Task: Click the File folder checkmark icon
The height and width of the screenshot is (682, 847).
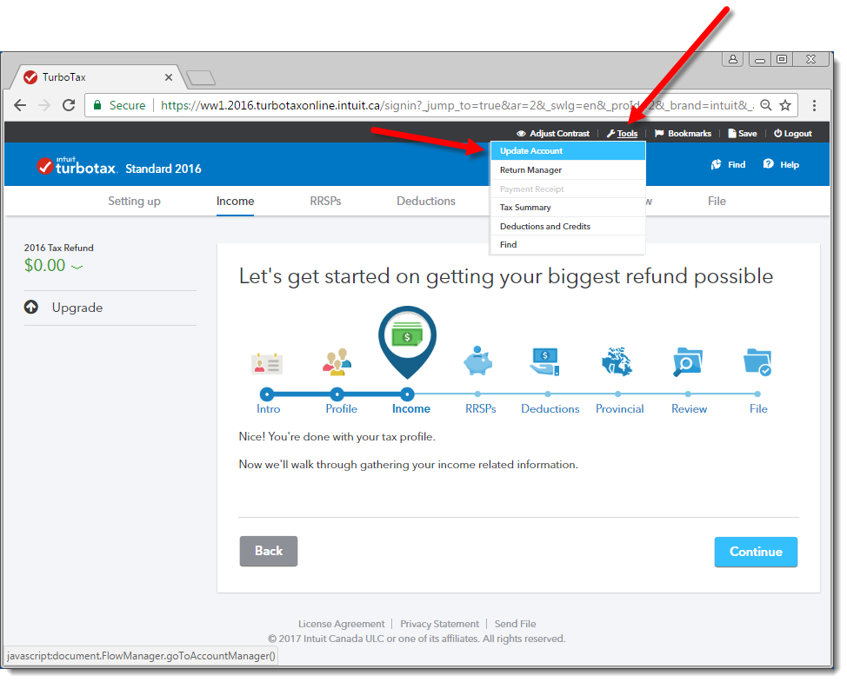Action: (757, 362)
